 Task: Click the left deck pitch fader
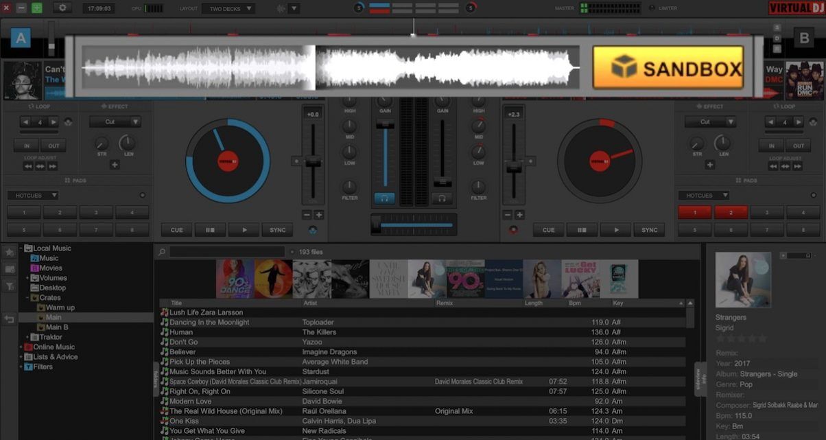coord(313,162)
